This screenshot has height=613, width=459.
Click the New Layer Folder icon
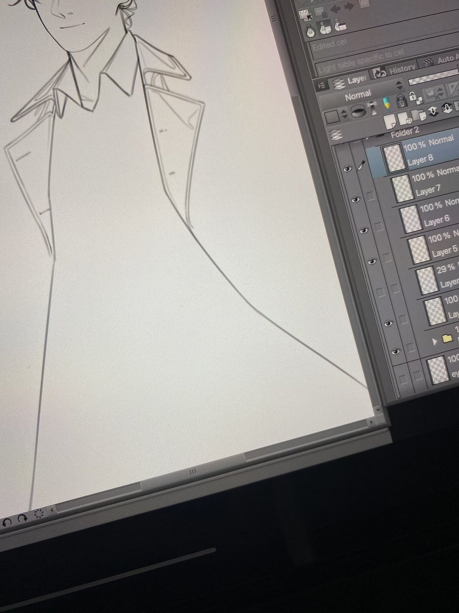[419, 115]
